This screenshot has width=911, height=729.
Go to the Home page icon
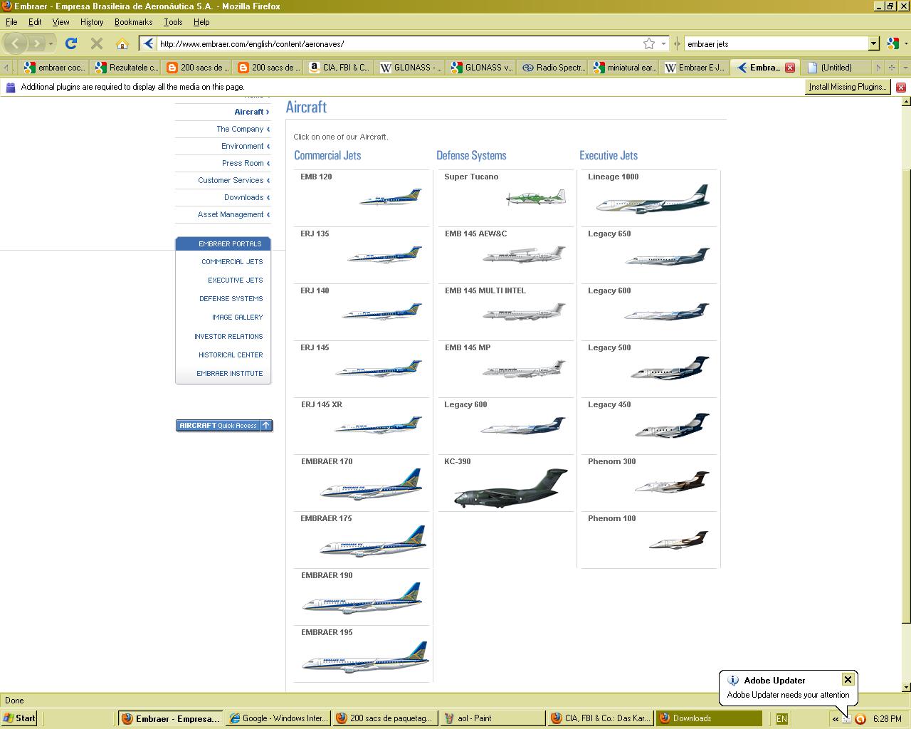[x=122, y=43]
